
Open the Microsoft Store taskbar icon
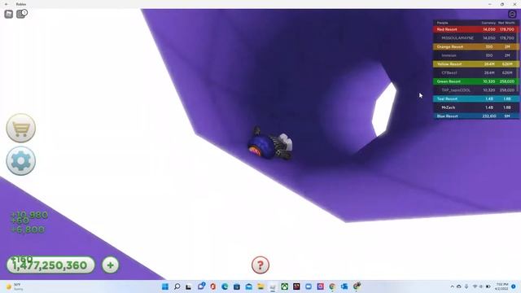click(237, 286)
